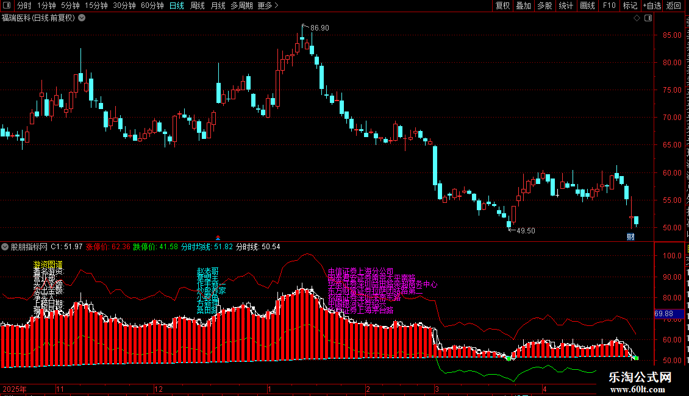Click the 86.90 high price label
The image size is (689, 396).
[x=320, y=27]
